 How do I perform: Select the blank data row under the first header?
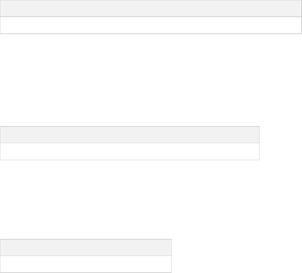click(x=151, y=25)
